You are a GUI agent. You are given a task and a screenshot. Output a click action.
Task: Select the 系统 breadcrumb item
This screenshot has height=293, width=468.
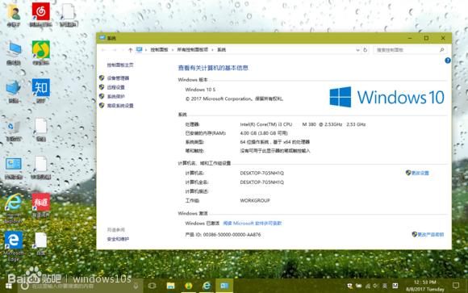pos(221,50)
